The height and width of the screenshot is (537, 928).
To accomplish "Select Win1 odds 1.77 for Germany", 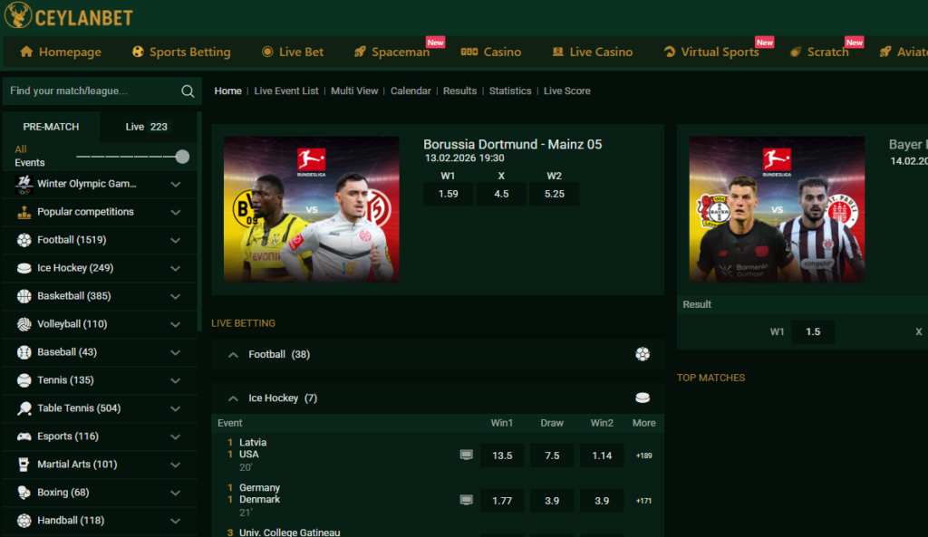I will tap(502, 501).
